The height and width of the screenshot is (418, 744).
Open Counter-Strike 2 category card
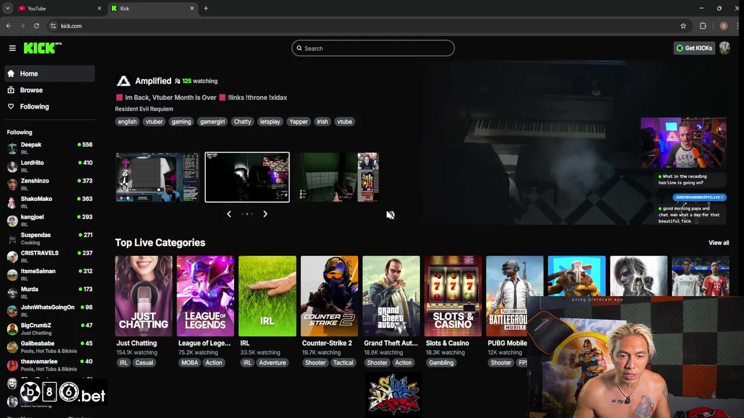click(x=329, y=296)
